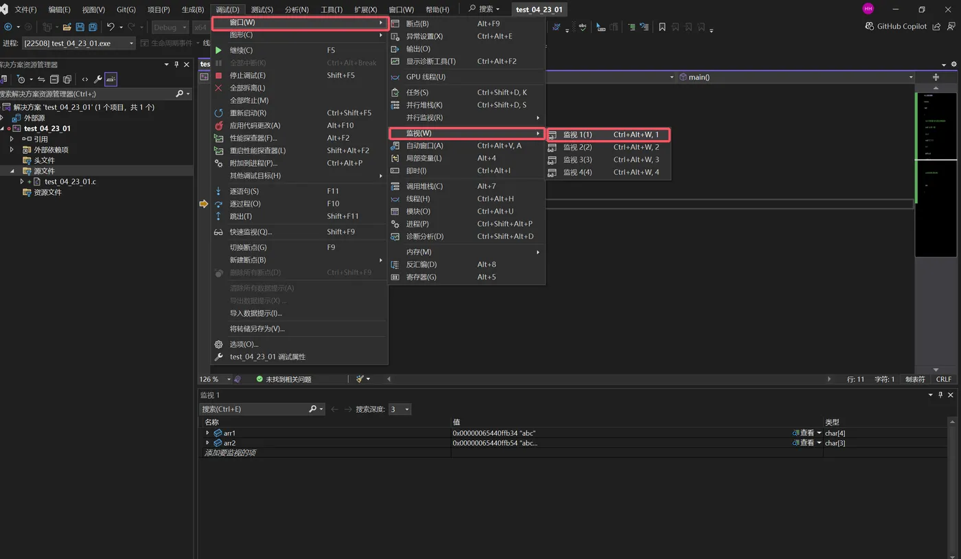
Task: Open GitHub Copilot in title bar
Action: (x=896, y=26)
